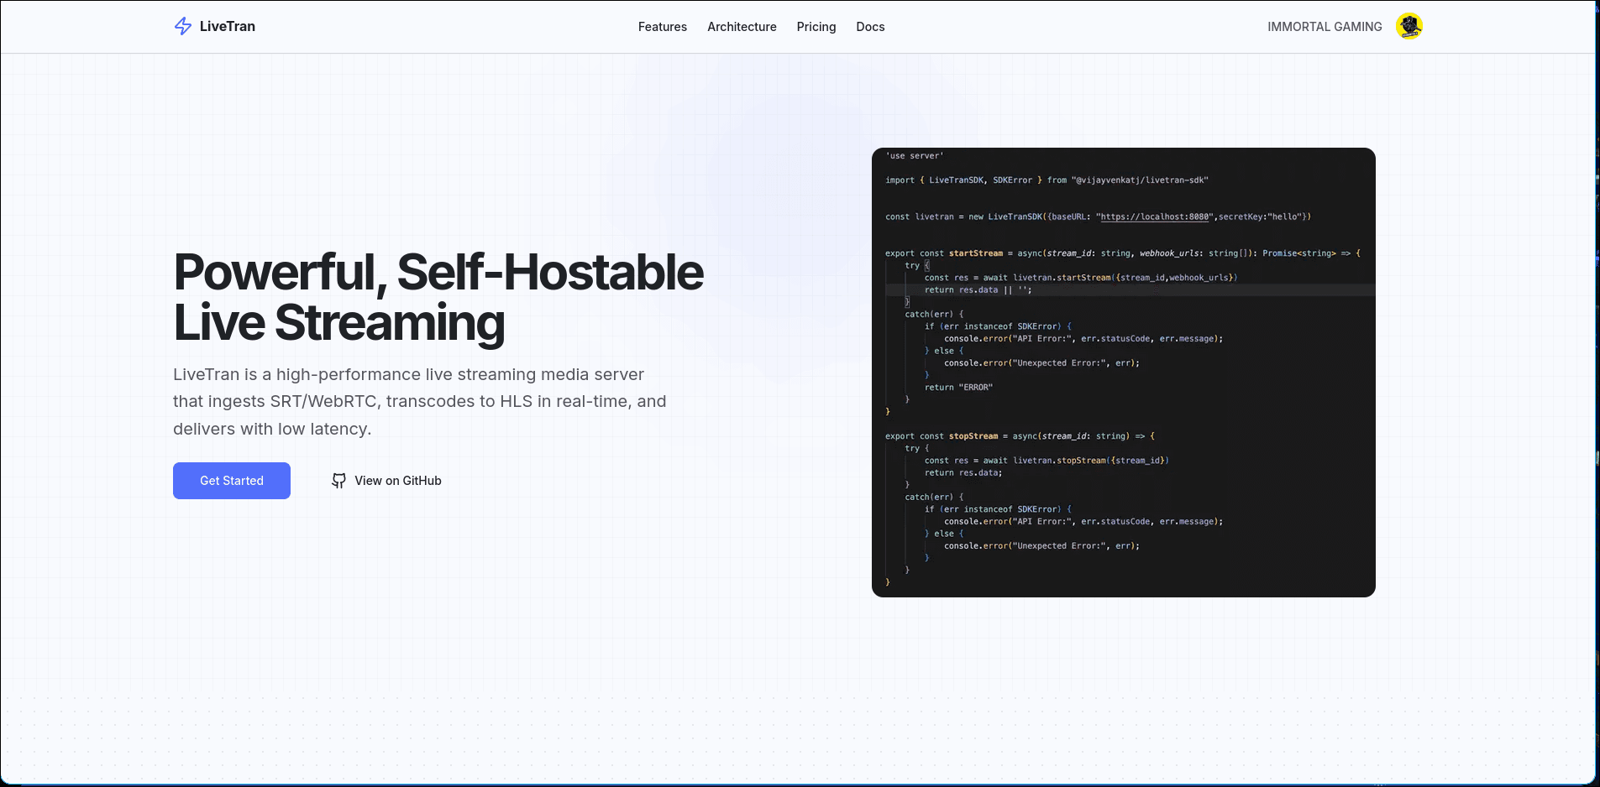This screenshot has height=787, width=1600.
Task: Click the return "ERROR" code line
Action: click(958, 388)
